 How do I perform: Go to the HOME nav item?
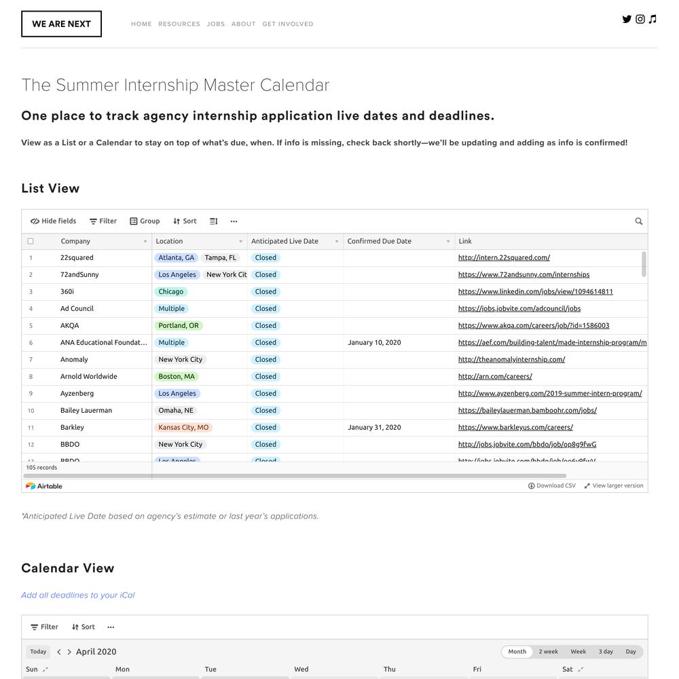coord(141,24)
